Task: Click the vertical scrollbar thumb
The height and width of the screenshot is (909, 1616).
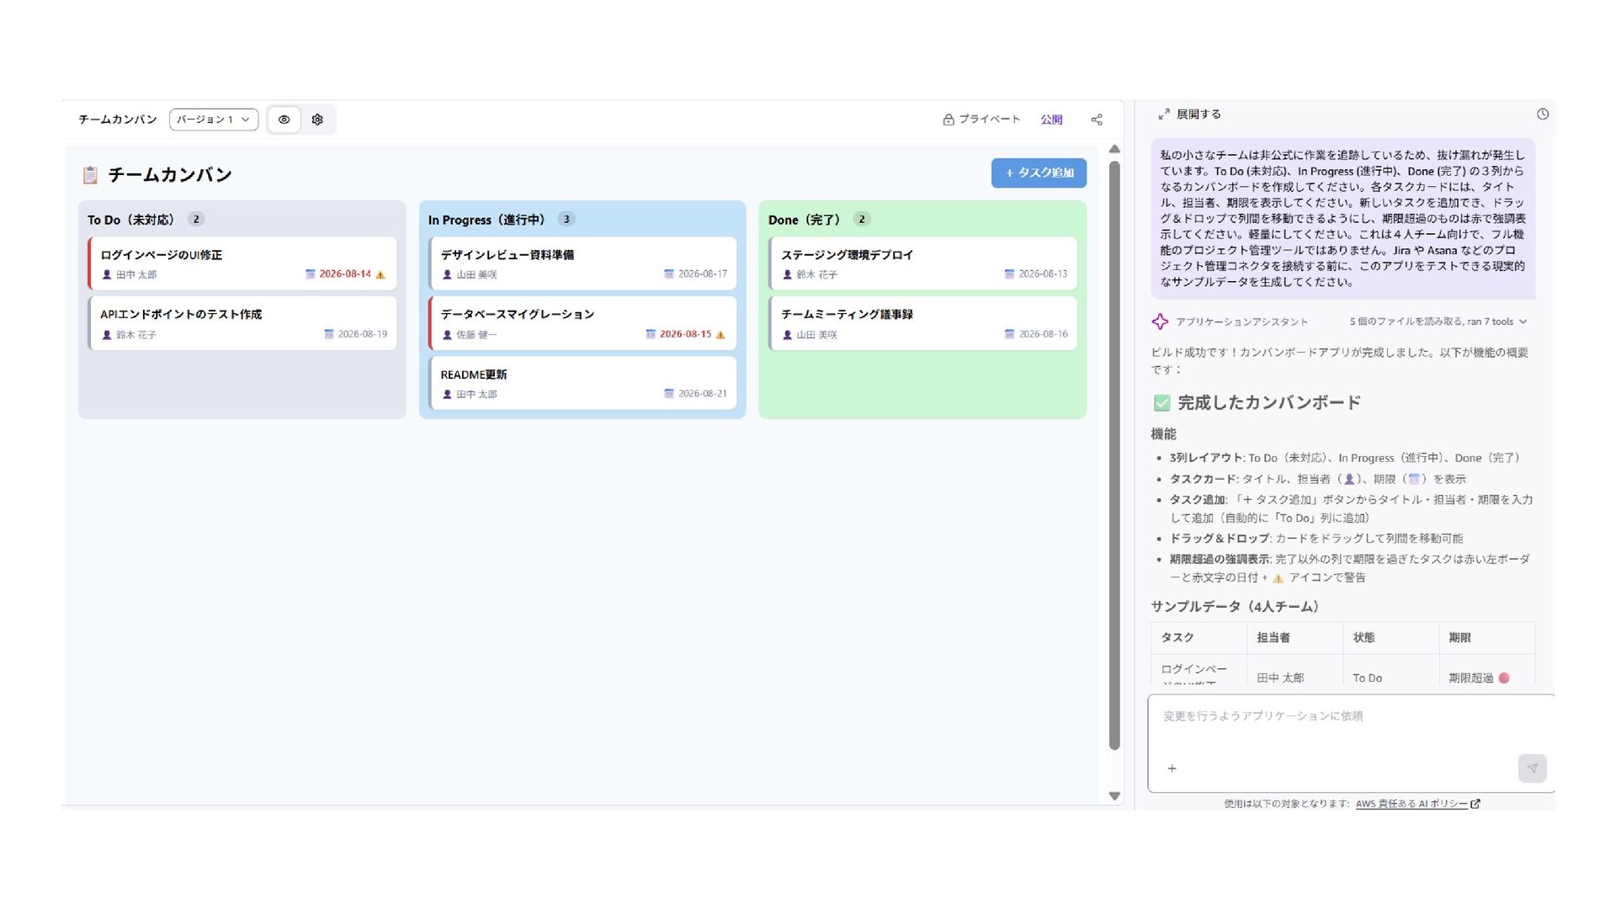Action: (x=1114, y=454)
